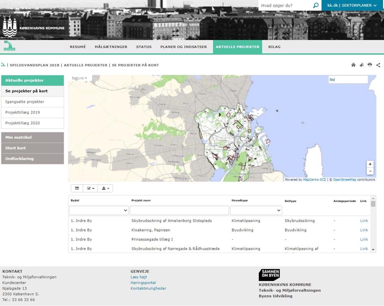Click the Projekt navn filter field
This screenshot has height=306, width=384.
coord(179,211)
